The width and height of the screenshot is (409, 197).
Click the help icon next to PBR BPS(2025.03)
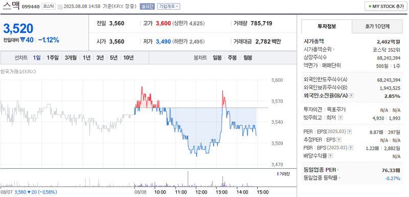pyautogui.click(x=351, y=148)
